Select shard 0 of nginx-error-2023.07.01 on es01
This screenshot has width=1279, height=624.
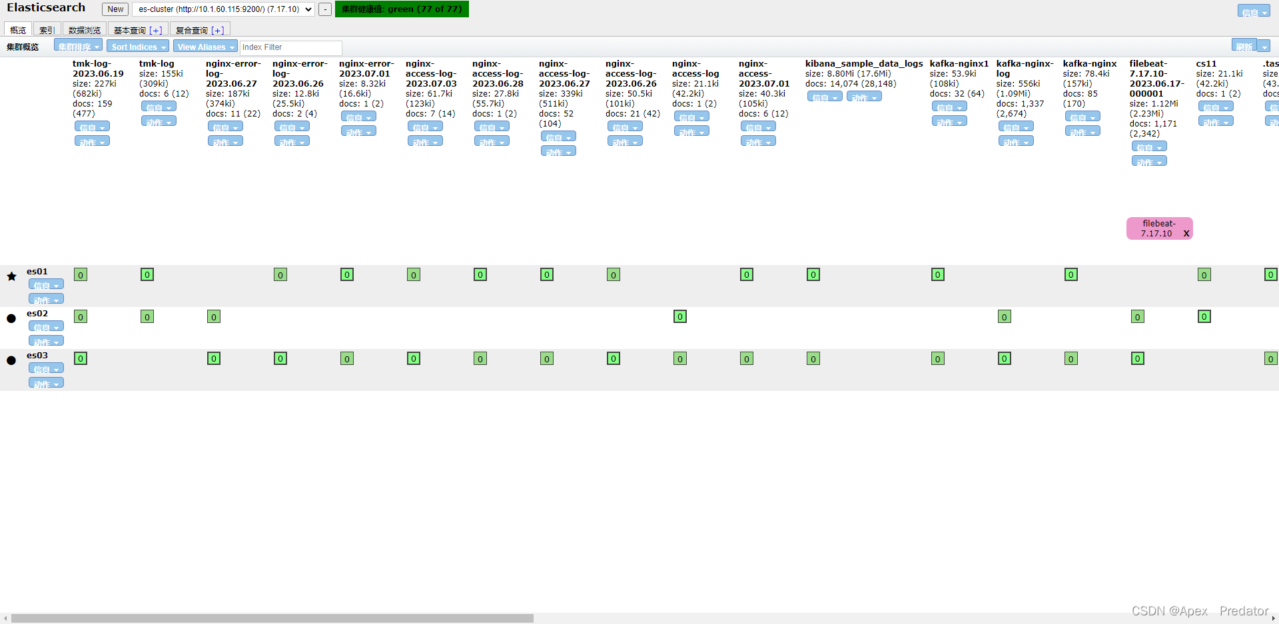click(347, 274)
